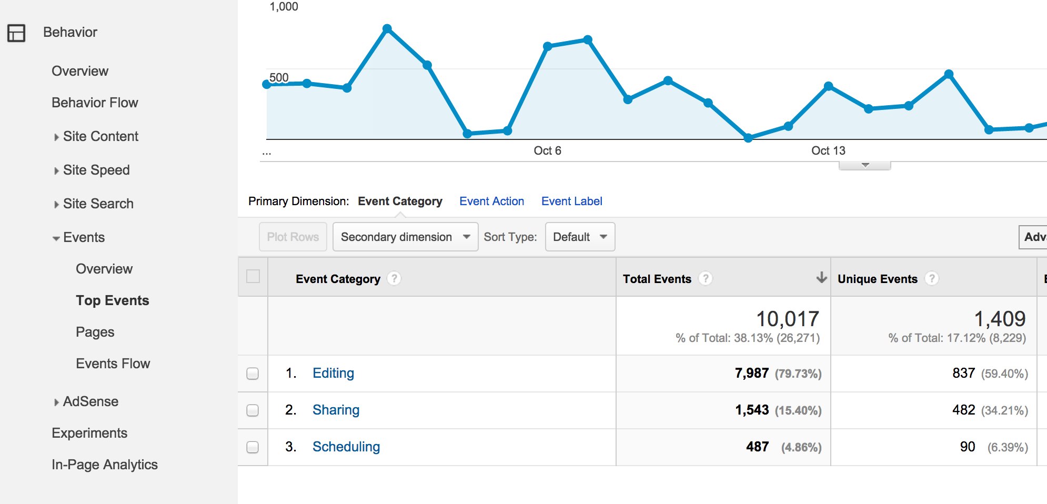The width and height of the screenshot is (1047, 504).
Task: Tick the checkbox for the Editing row
Action: tap(253, 374)
